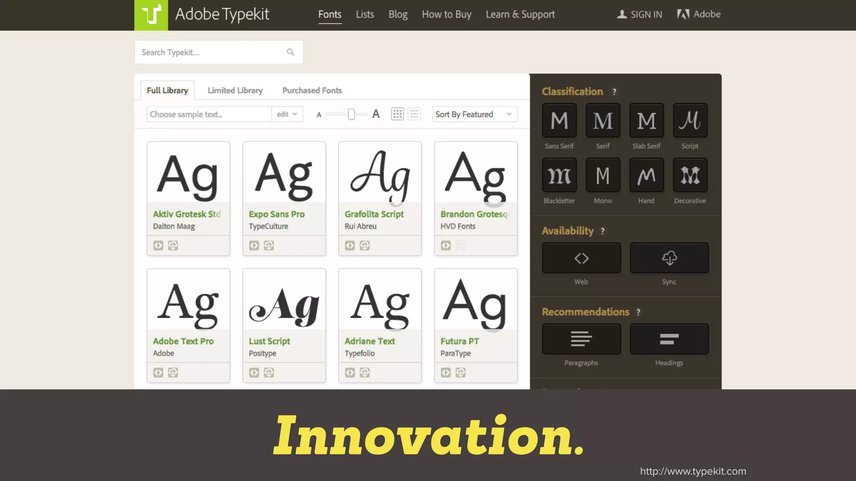Screen dimensions: 856x481
Task: Select the Full Library tab
Action: coord(167,91)
